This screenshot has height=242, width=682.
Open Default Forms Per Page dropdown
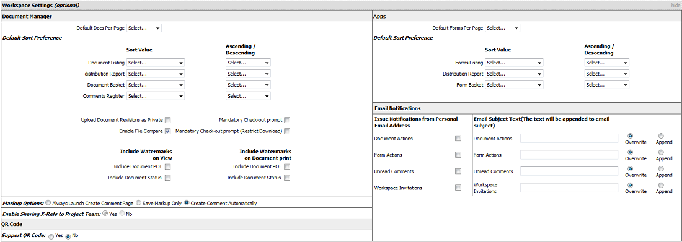pyautogui.click(x=502, y=28)
